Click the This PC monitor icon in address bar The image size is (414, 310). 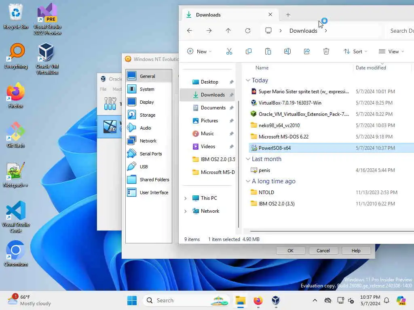click(268, 31)
